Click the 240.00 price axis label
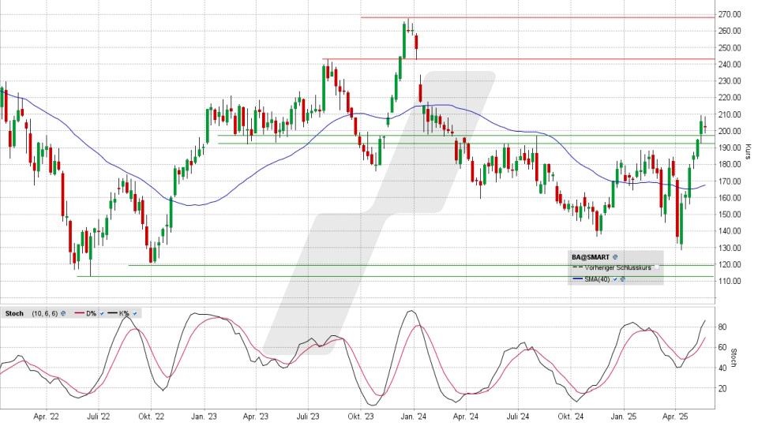 pyautogui.click(x=730, y=64)
